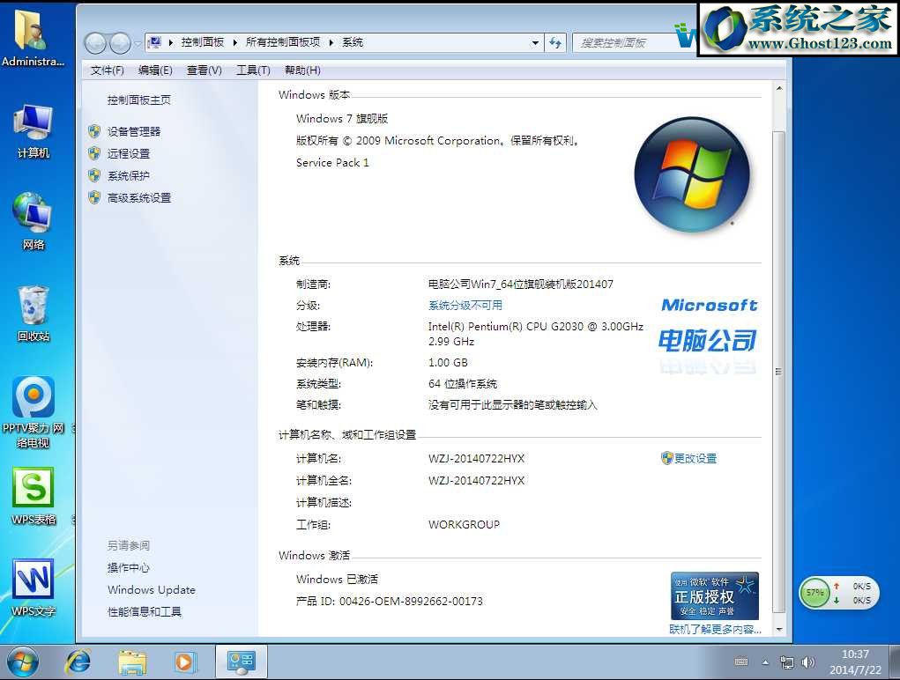Click the shield icon beside 高级系统设置
Image resolution: width=900 pixels, height=680 pixels.
tap(94, 198)
